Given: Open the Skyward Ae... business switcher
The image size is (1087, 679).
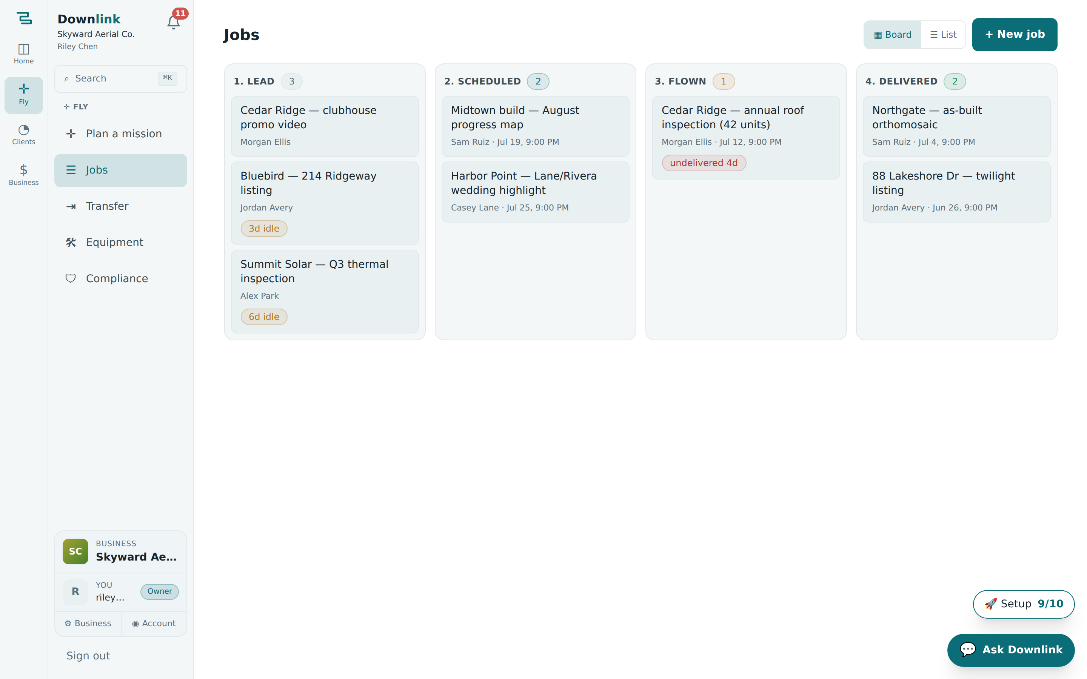Looking at the screenshot, I should (x=121, y=552).
